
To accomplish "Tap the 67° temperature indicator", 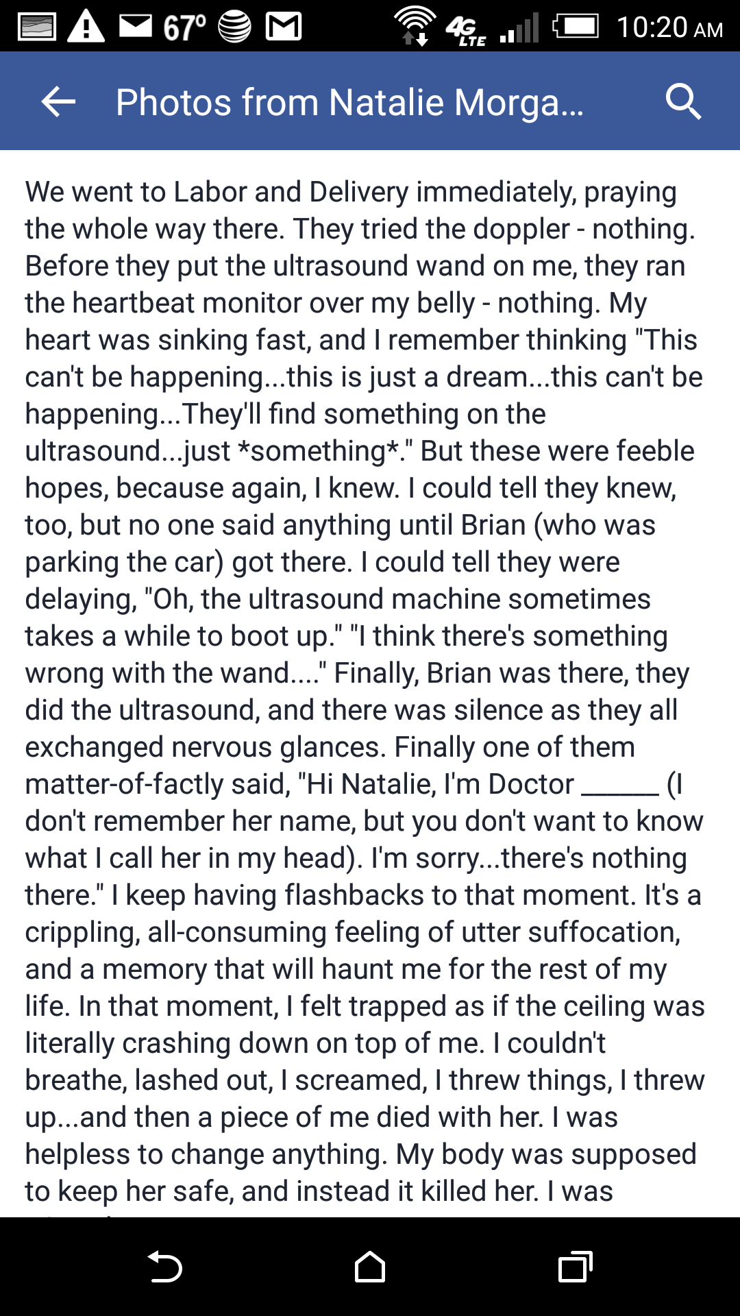I will [184, 27].
